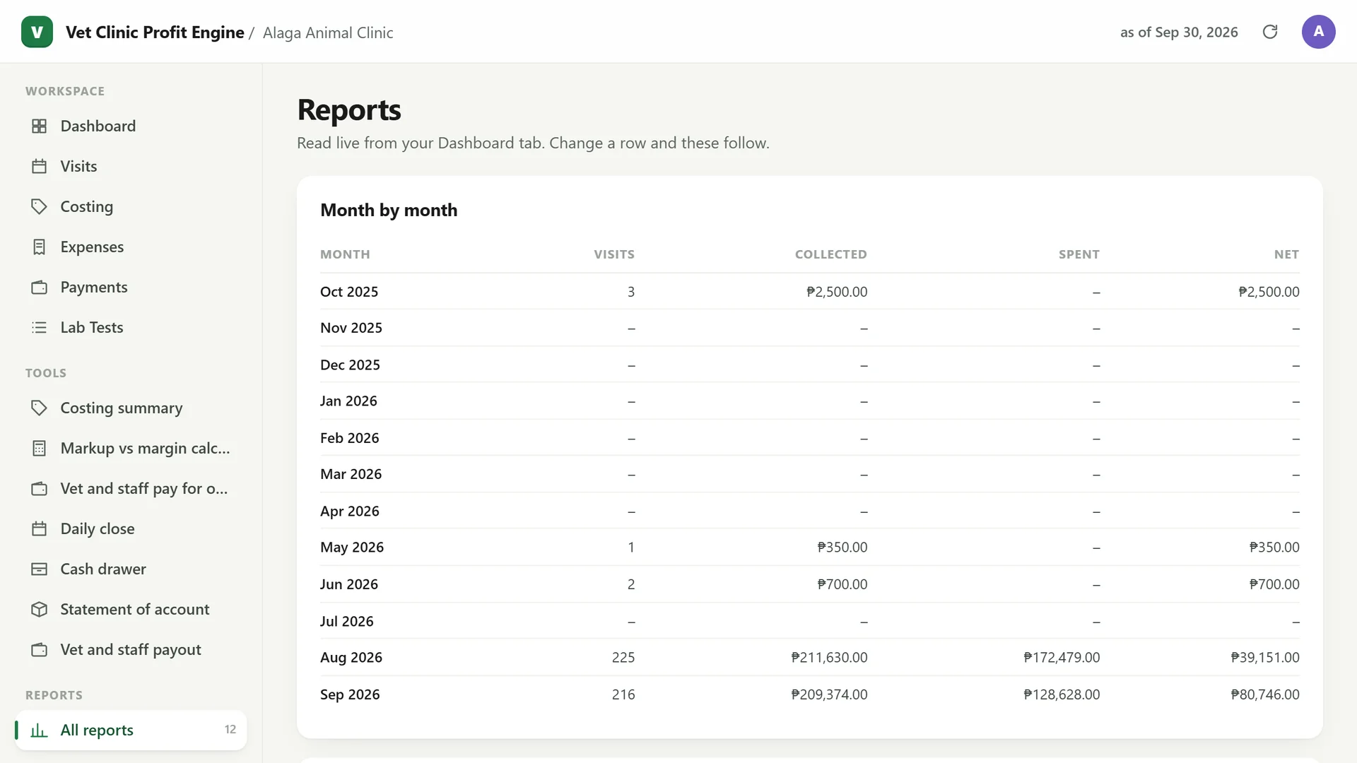The width and height of the screenshot is (1357, 763).
Task: Click the All reports bar chart icon
Action: pyautogui.click(x=40, y=730)
